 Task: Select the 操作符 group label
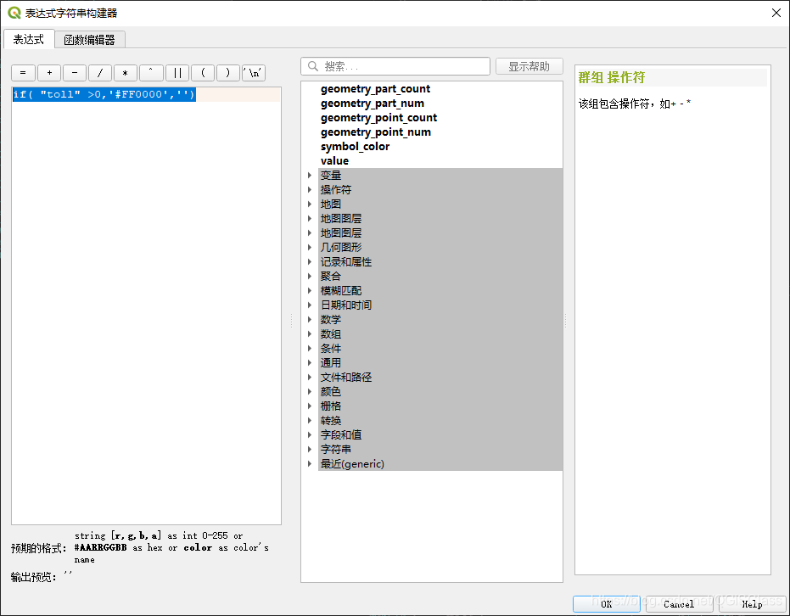tap(336, 190)
